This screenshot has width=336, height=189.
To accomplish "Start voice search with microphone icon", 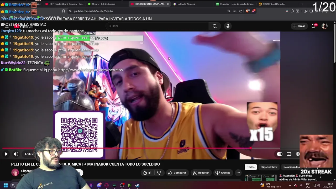I will tap(228, 26).
